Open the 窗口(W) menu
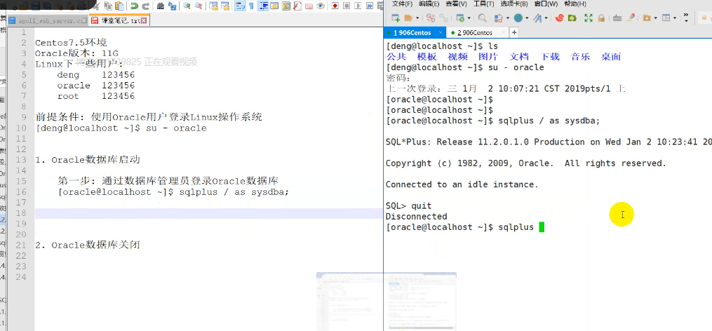Image resolution: width=712 pixels, height=331 pixels. [x=546, y=4]
